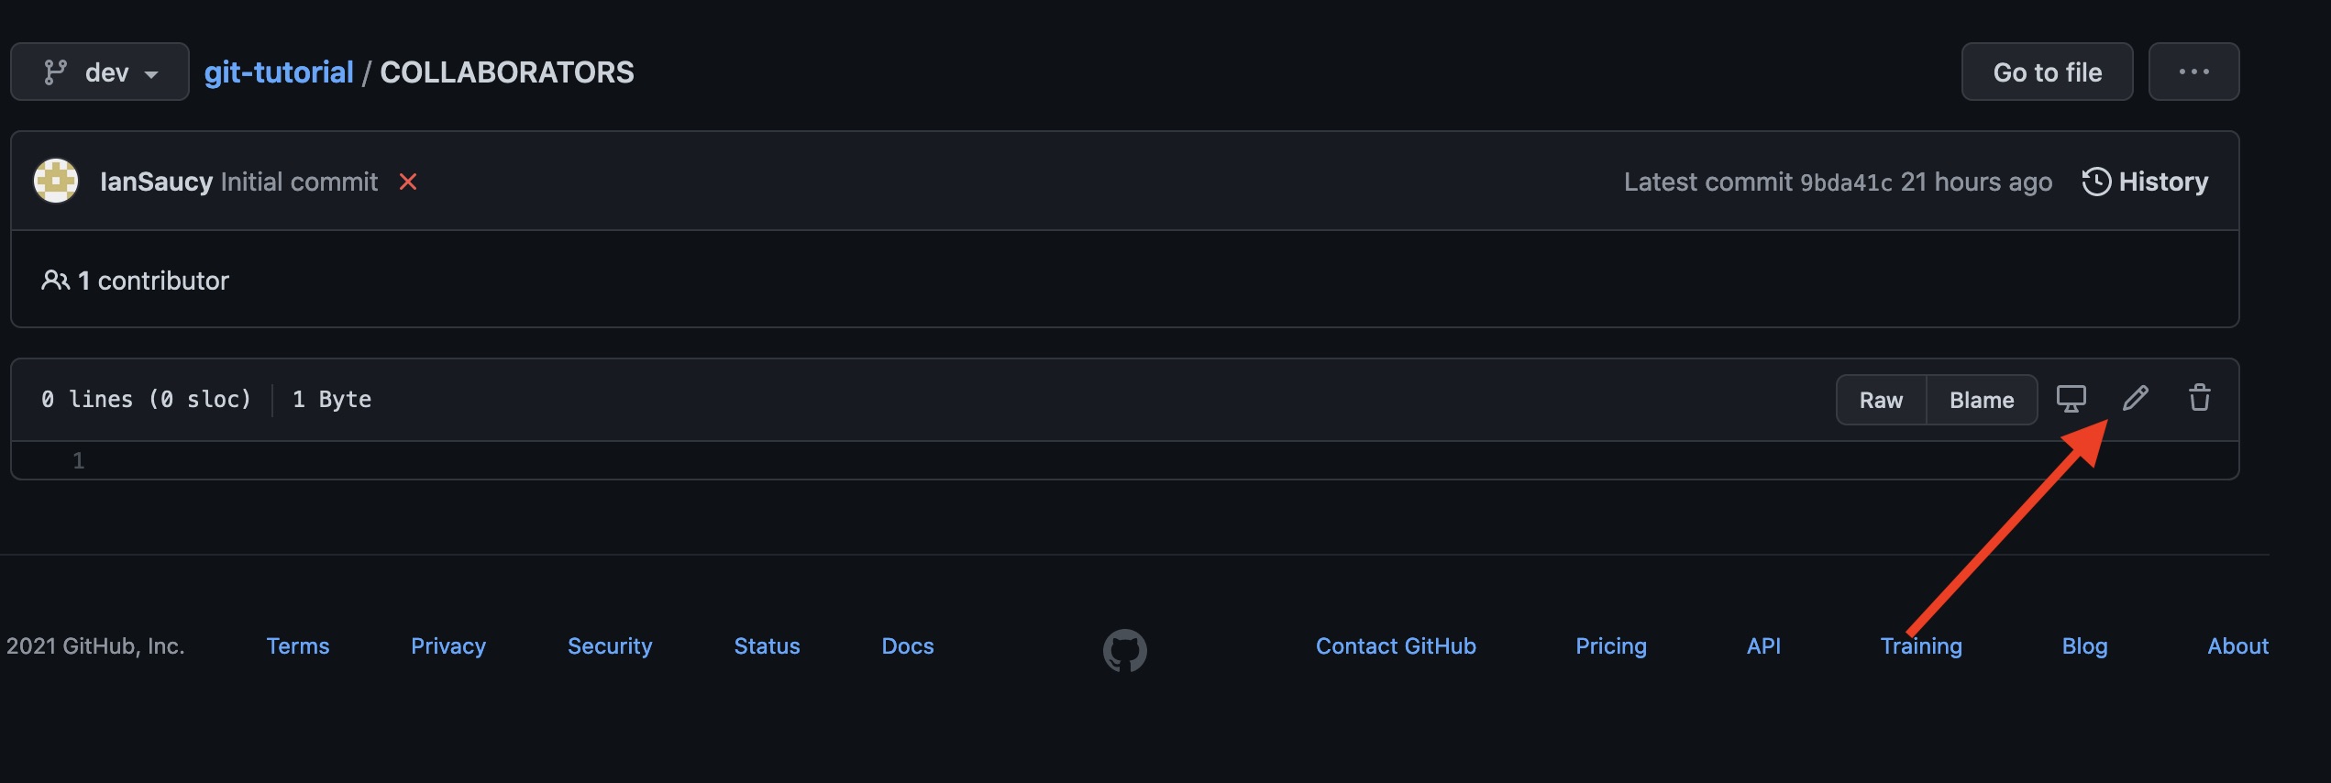Switch to the Blame view
Viewport: 2331px width, 783px height.
(x=1982, y=399)
